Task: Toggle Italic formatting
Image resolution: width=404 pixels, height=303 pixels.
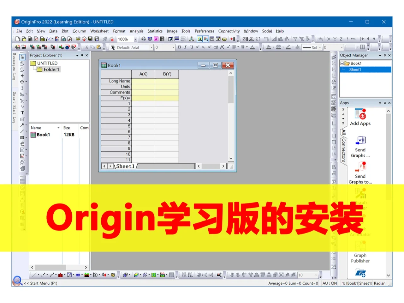Action: [x=185, y=47]
